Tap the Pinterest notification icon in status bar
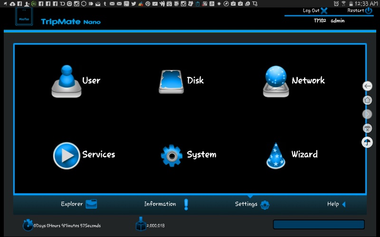 (x=148, y=4)
